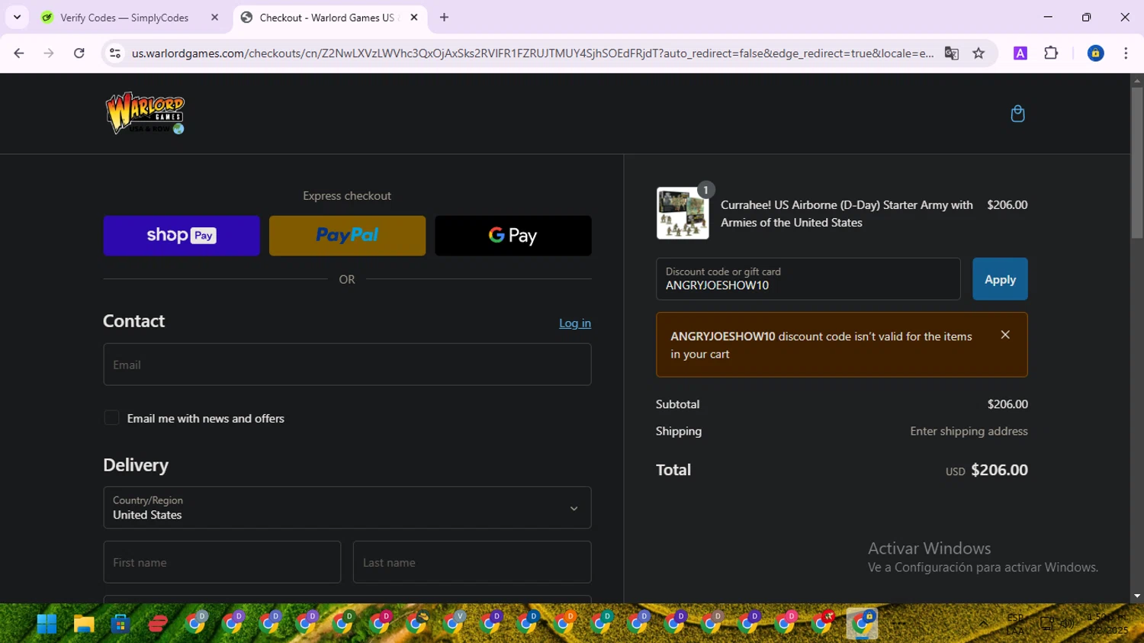Follow the Log in link

click(x=575, y=323)
